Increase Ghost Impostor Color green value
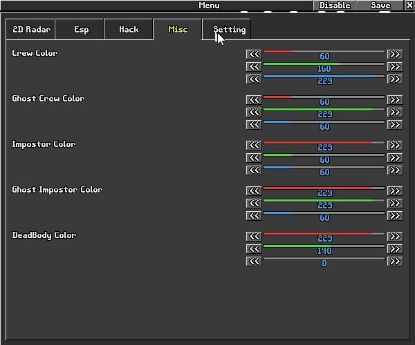The image size is (415, 345). 395,204
